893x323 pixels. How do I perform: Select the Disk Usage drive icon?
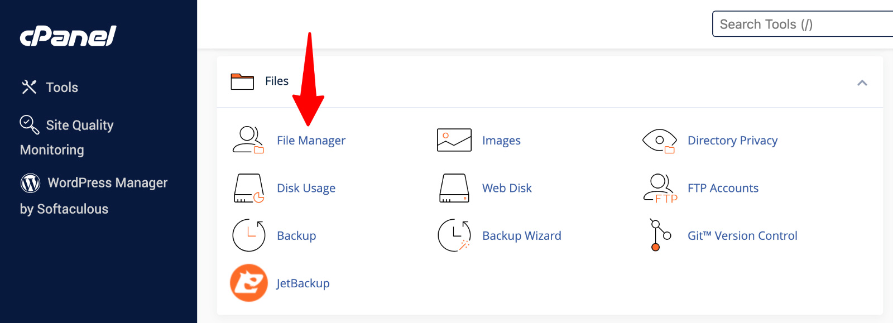(248, 188)
